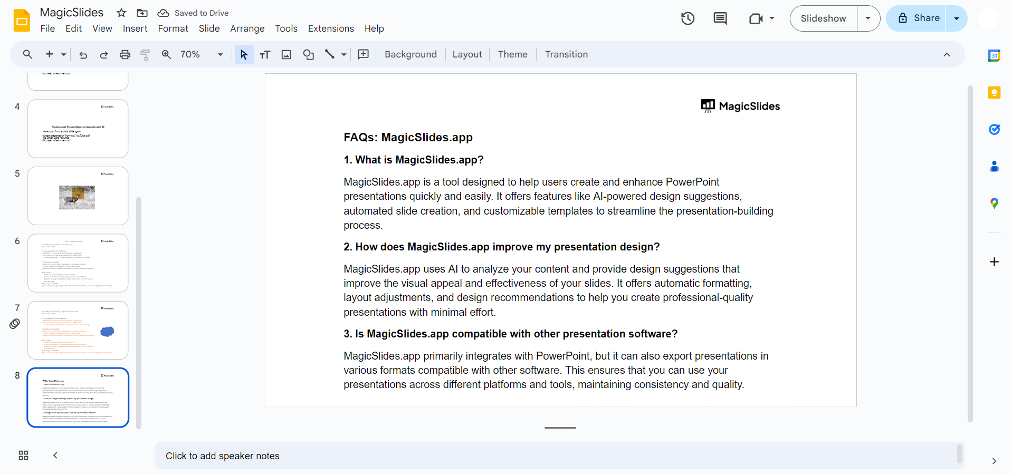Open Google Calendar side panel
The width and height of the screenshot is (1012, 474).
click(x=994, y=55)
